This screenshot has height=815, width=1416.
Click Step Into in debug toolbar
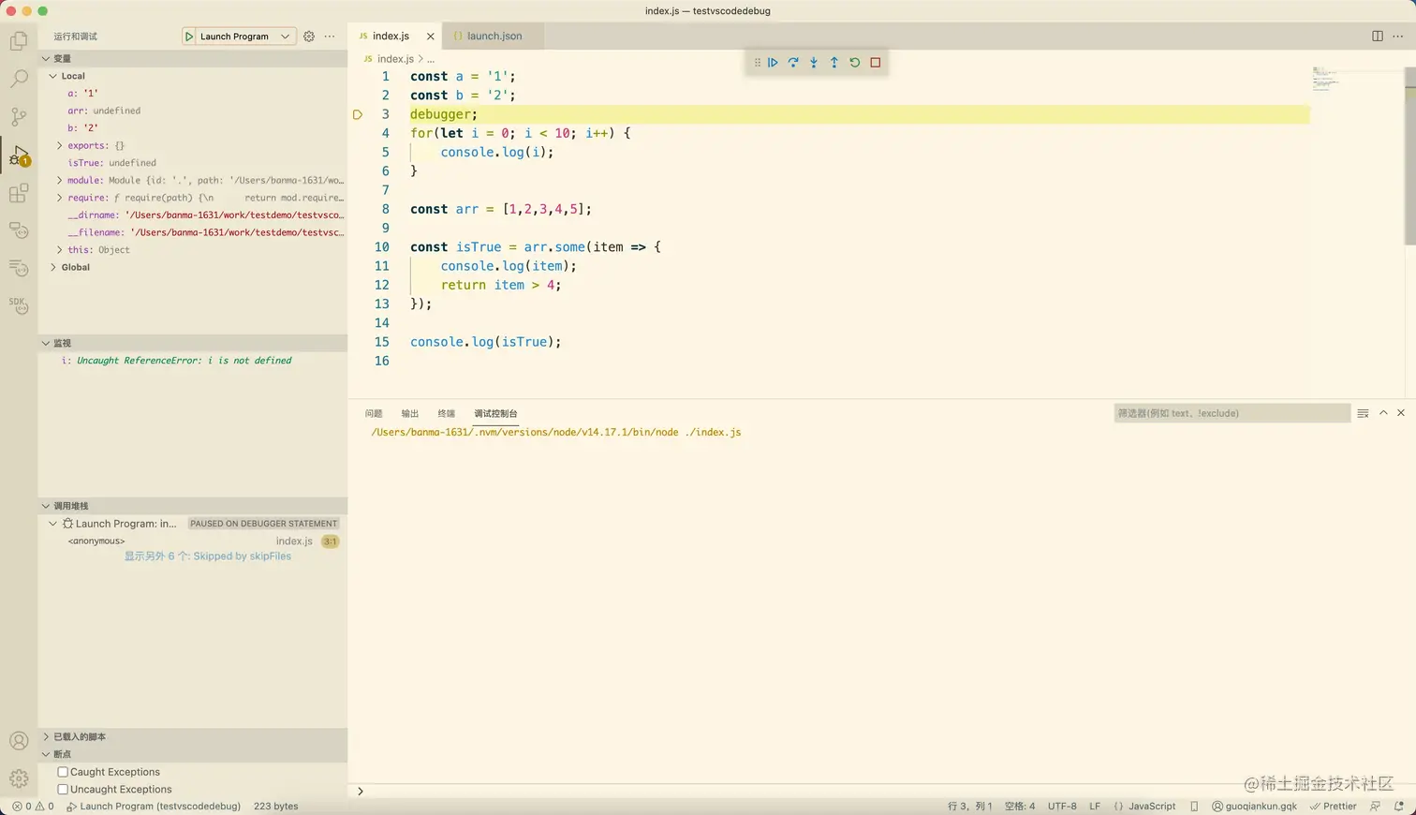point(814,63)
